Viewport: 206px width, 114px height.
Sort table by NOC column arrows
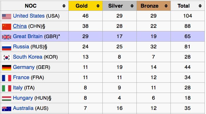pyautogui.click(x=64, y=6)
